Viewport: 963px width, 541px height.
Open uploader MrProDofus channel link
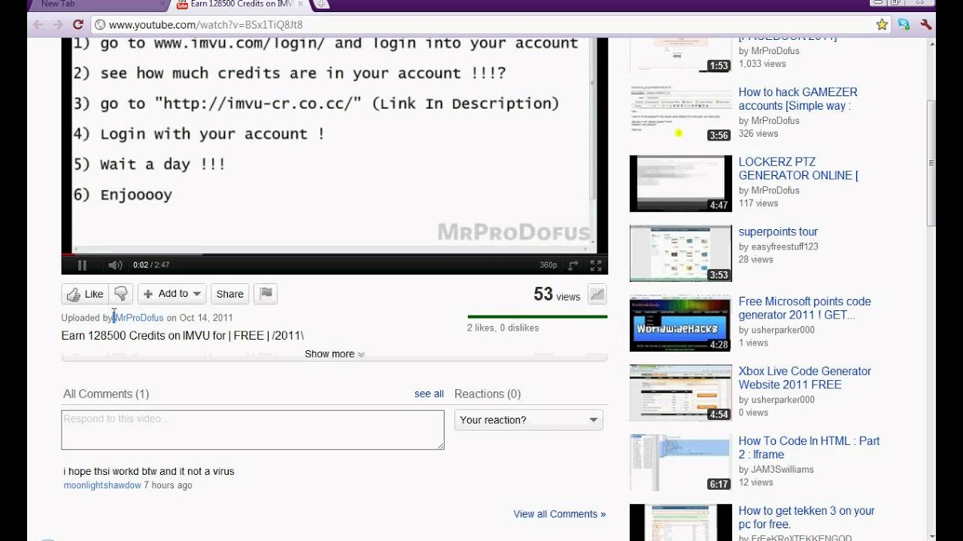(139, 318)
